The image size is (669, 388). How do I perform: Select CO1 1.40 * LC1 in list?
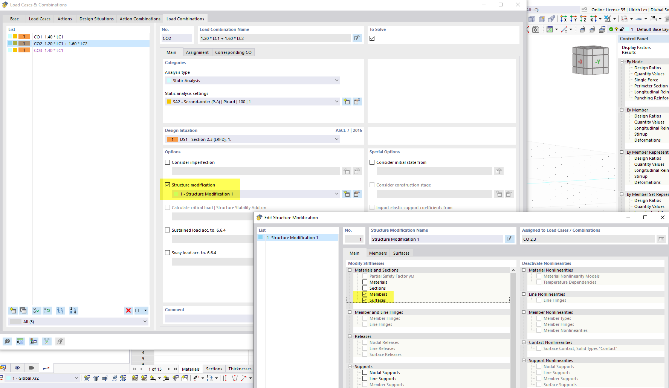click(x=78, y=37)
